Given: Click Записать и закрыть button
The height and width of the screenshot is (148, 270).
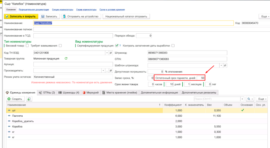Looking at the screenshot, I should (x=21, y=16).
